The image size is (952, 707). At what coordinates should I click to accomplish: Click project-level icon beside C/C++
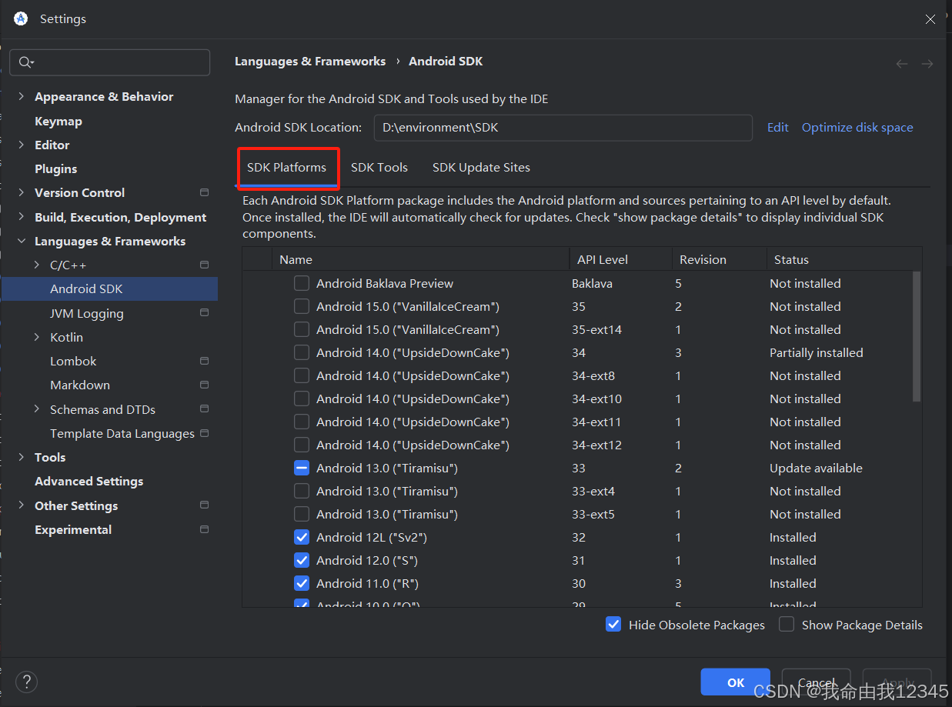tap(204, 265)
